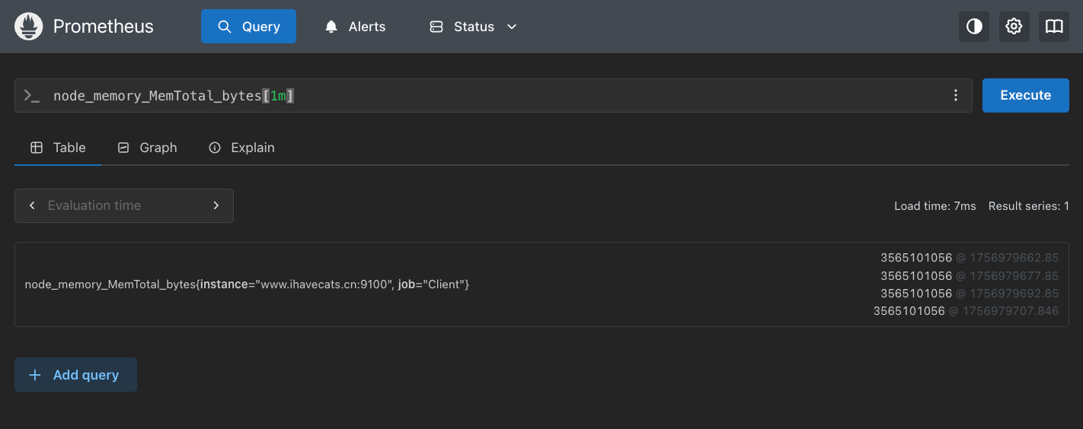This screenshot has height=429, width=1083.
Task: Expand the Status dropdown chevron
Action: [512, 27]
